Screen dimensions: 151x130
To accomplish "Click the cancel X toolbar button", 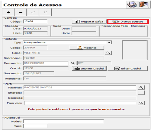I will (45, 12).
